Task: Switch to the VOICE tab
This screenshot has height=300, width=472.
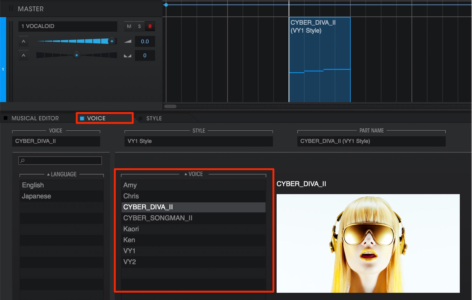Action: [105, 118]
